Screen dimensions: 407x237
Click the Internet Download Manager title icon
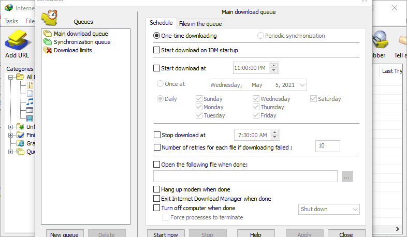(9, 8)
